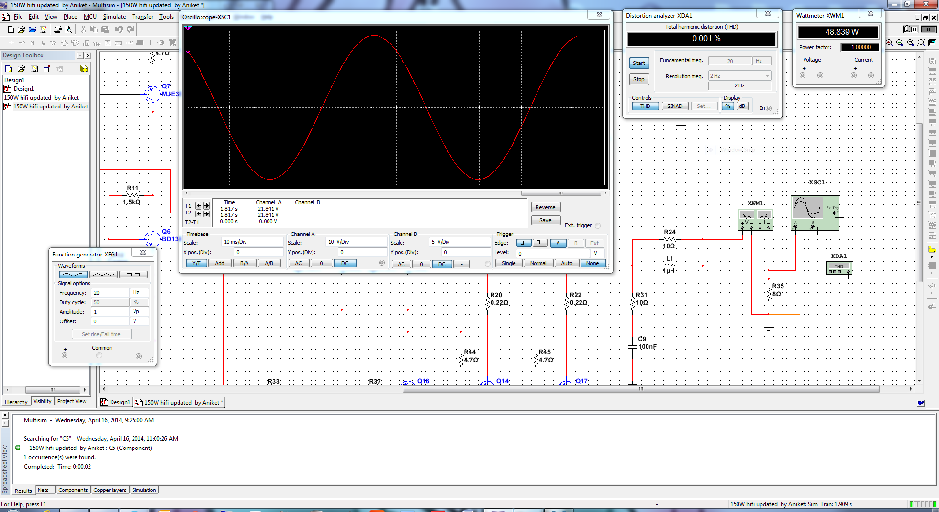Click the Single trigger button
The height and width of the screenshot is (512, 939).
click(x=509, y=263)
